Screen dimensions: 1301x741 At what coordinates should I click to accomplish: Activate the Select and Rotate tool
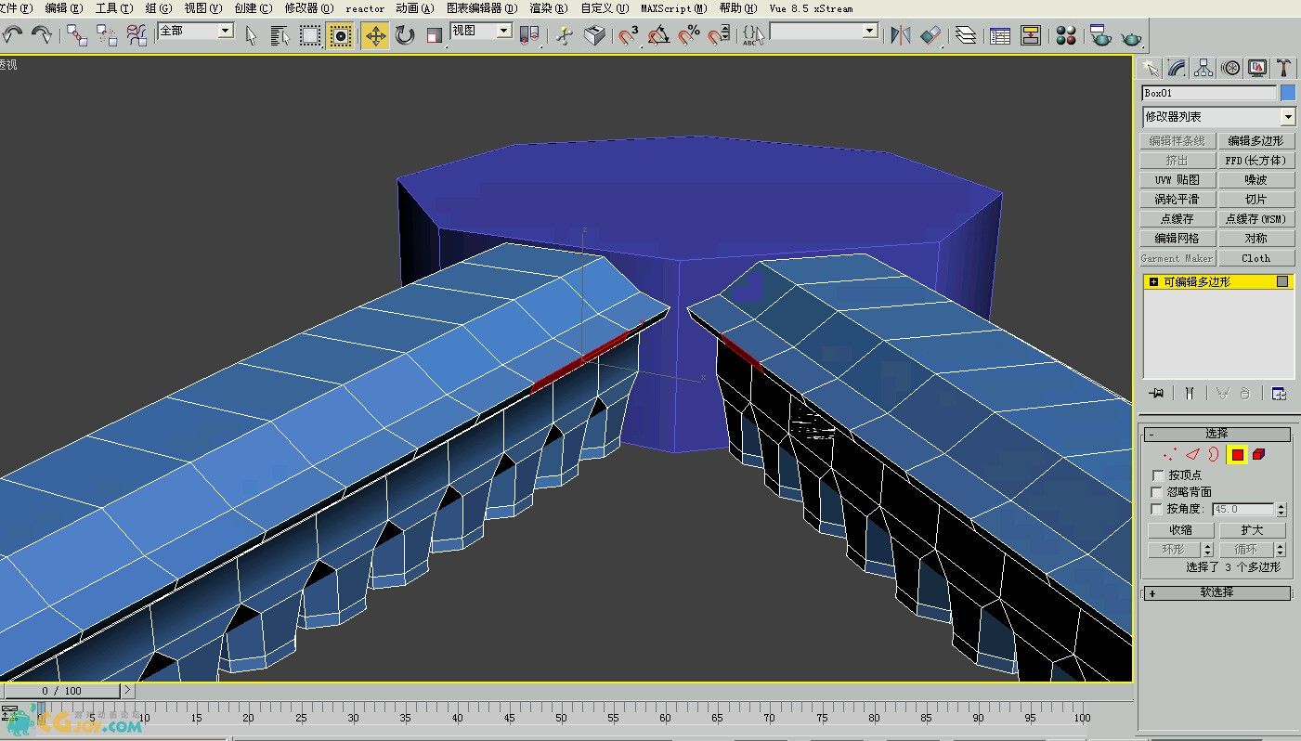405,35
